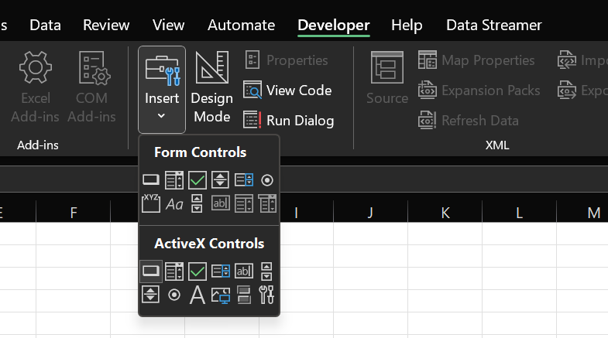
Task: Choose the Form Controls Option Button
Action: [267, 180]
